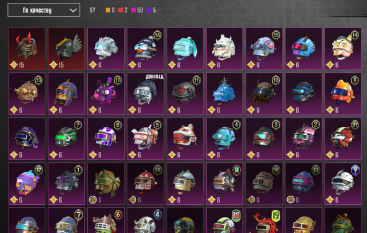Select the winged dark helmet skin
This screenshot has height=233, width=367.
67,49
